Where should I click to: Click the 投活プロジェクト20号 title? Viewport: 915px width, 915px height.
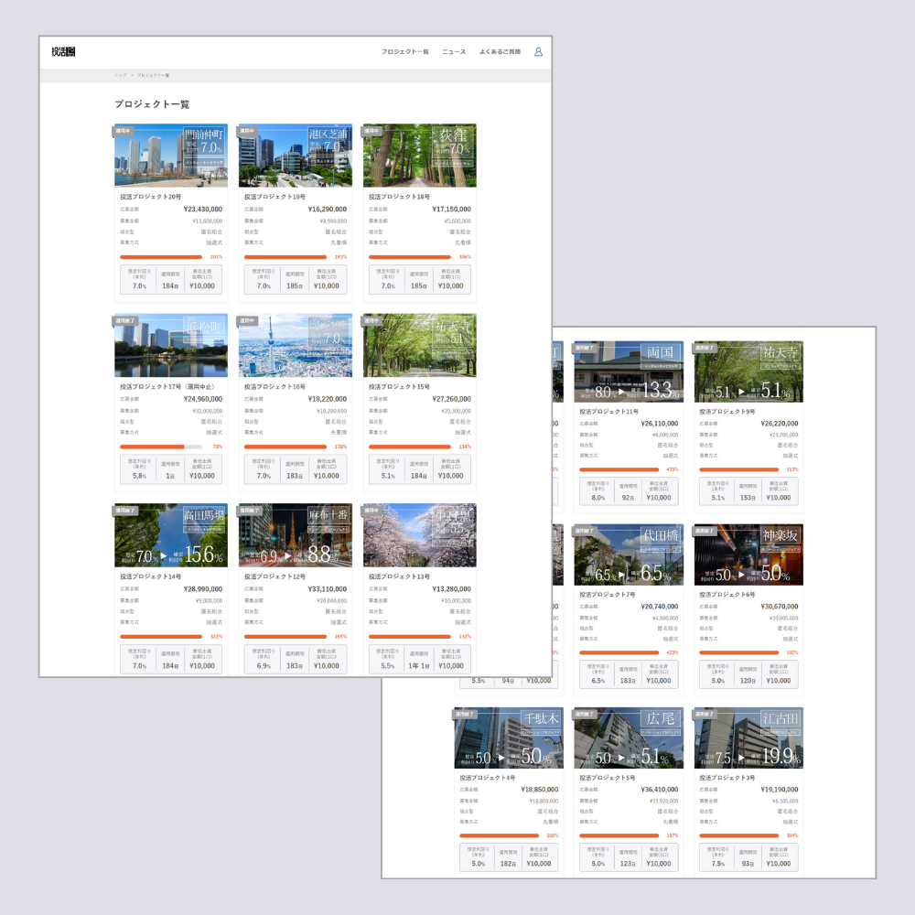coord(150,197)
